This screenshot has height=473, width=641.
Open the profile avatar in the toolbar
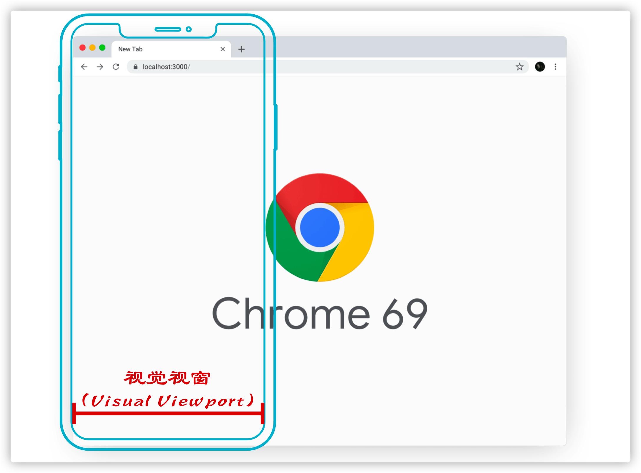(x=540, y=67)
